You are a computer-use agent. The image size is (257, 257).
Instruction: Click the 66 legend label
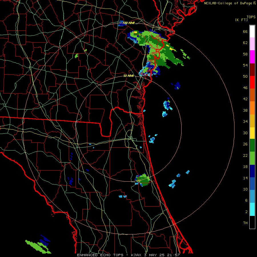(245, 32)
